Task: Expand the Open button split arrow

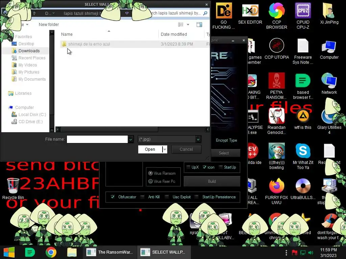Action: [x=165, y=149]
